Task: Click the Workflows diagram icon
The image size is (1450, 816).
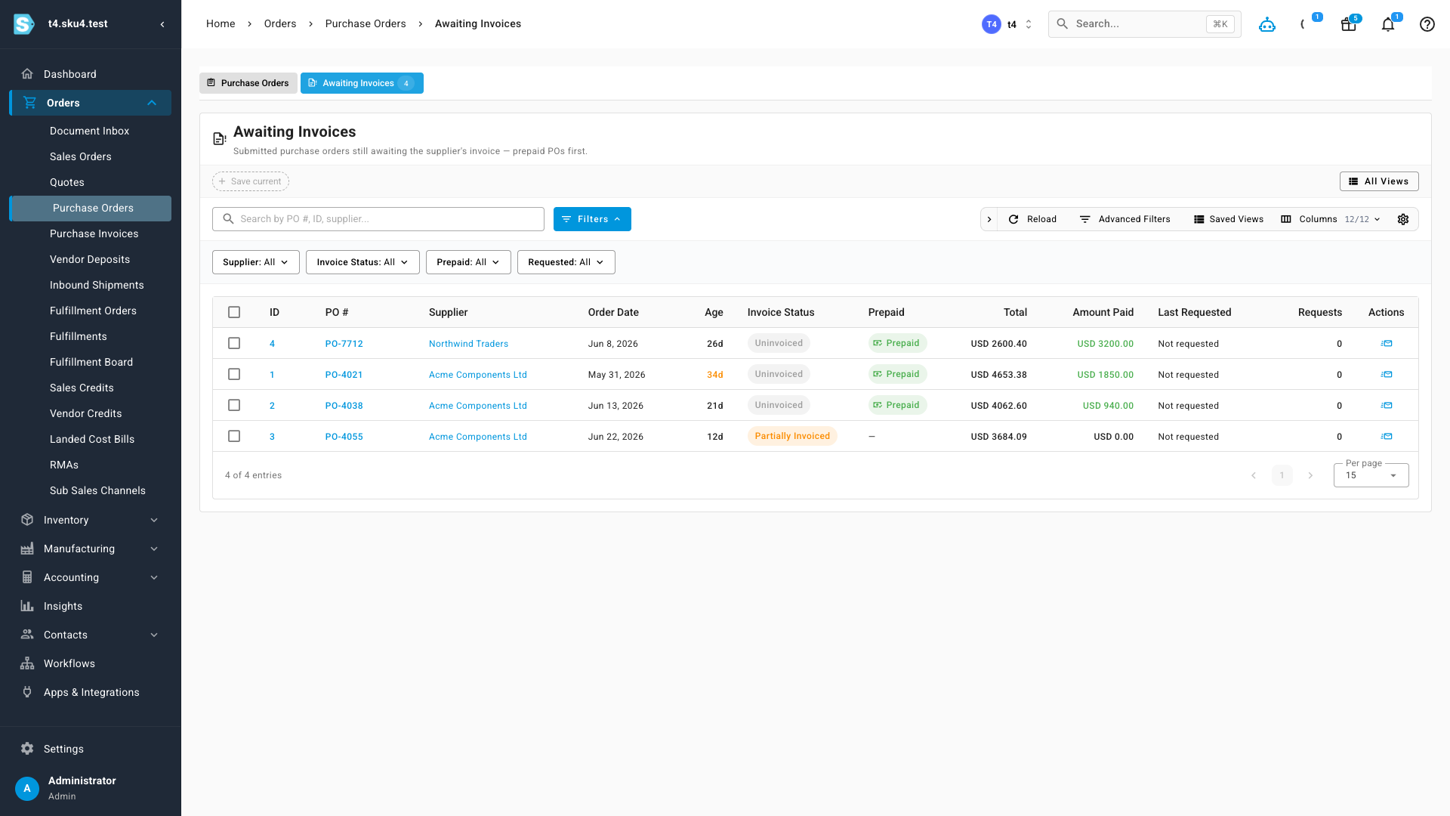Action: (27, 663)
